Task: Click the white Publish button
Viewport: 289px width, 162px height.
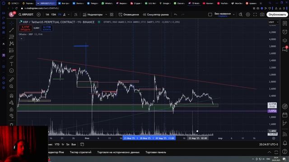Action: (x=277, y=14)
